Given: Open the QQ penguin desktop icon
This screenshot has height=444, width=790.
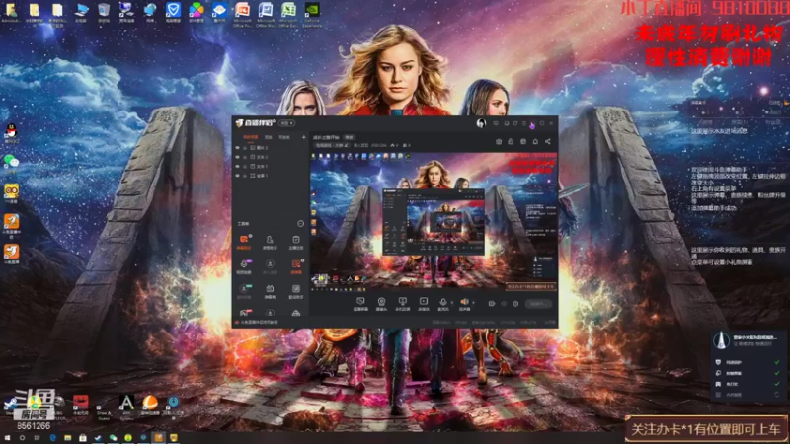Looking at the screenshot, I should point(11,133).
